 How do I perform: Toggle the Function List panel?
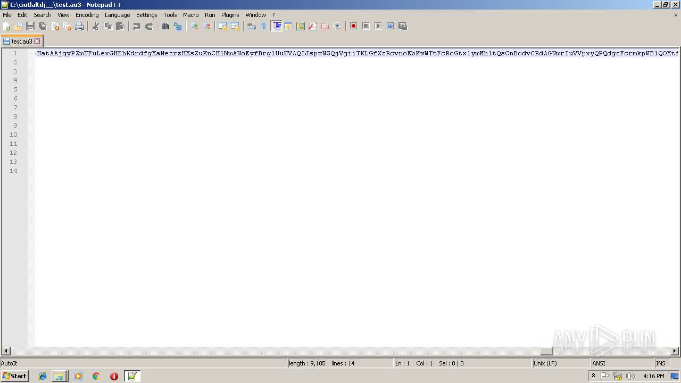point(313,26)
